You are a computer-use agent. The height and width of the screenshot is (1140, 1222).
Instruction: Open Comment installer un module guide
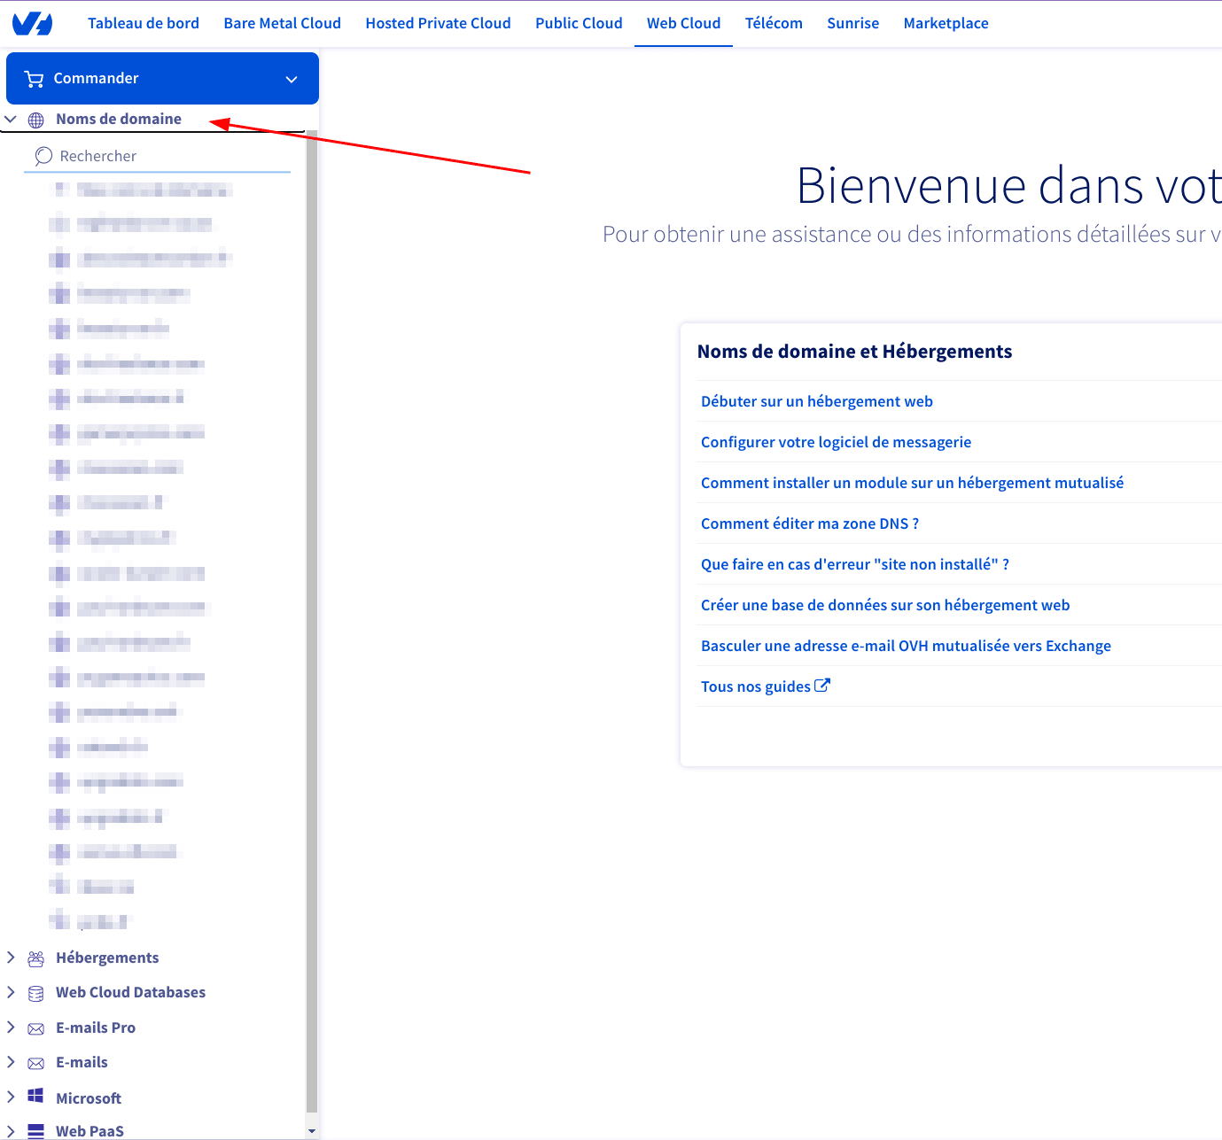tap(912, 483)
